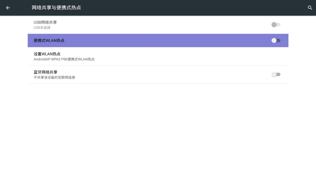Click the USB未连接 status text
The width and height of the screenshot is (316, 177).
click(42, 27)
